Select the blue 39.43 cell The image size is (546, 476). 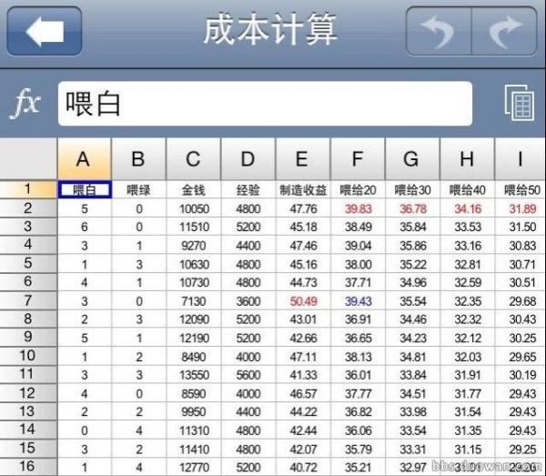(358, 300)
